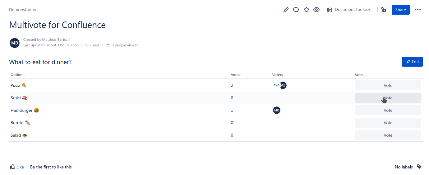Click the labels tag icon
Screen dimensions: 429x175
click(x=419, y=167)
